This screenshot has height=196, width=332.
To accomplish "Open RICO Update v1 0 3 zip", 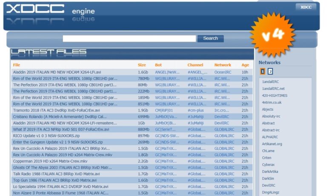I will pos(46,136).
